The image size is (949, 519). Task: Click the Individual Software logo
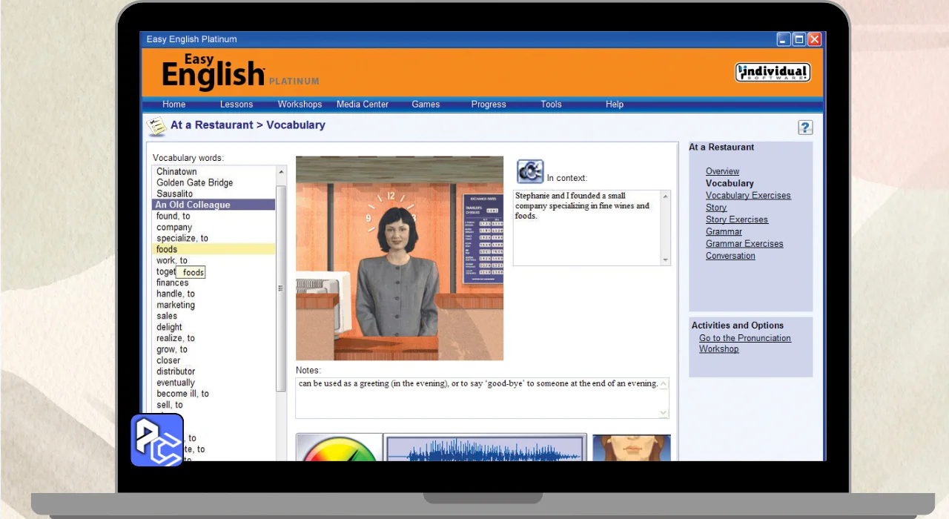click(773, 73)
